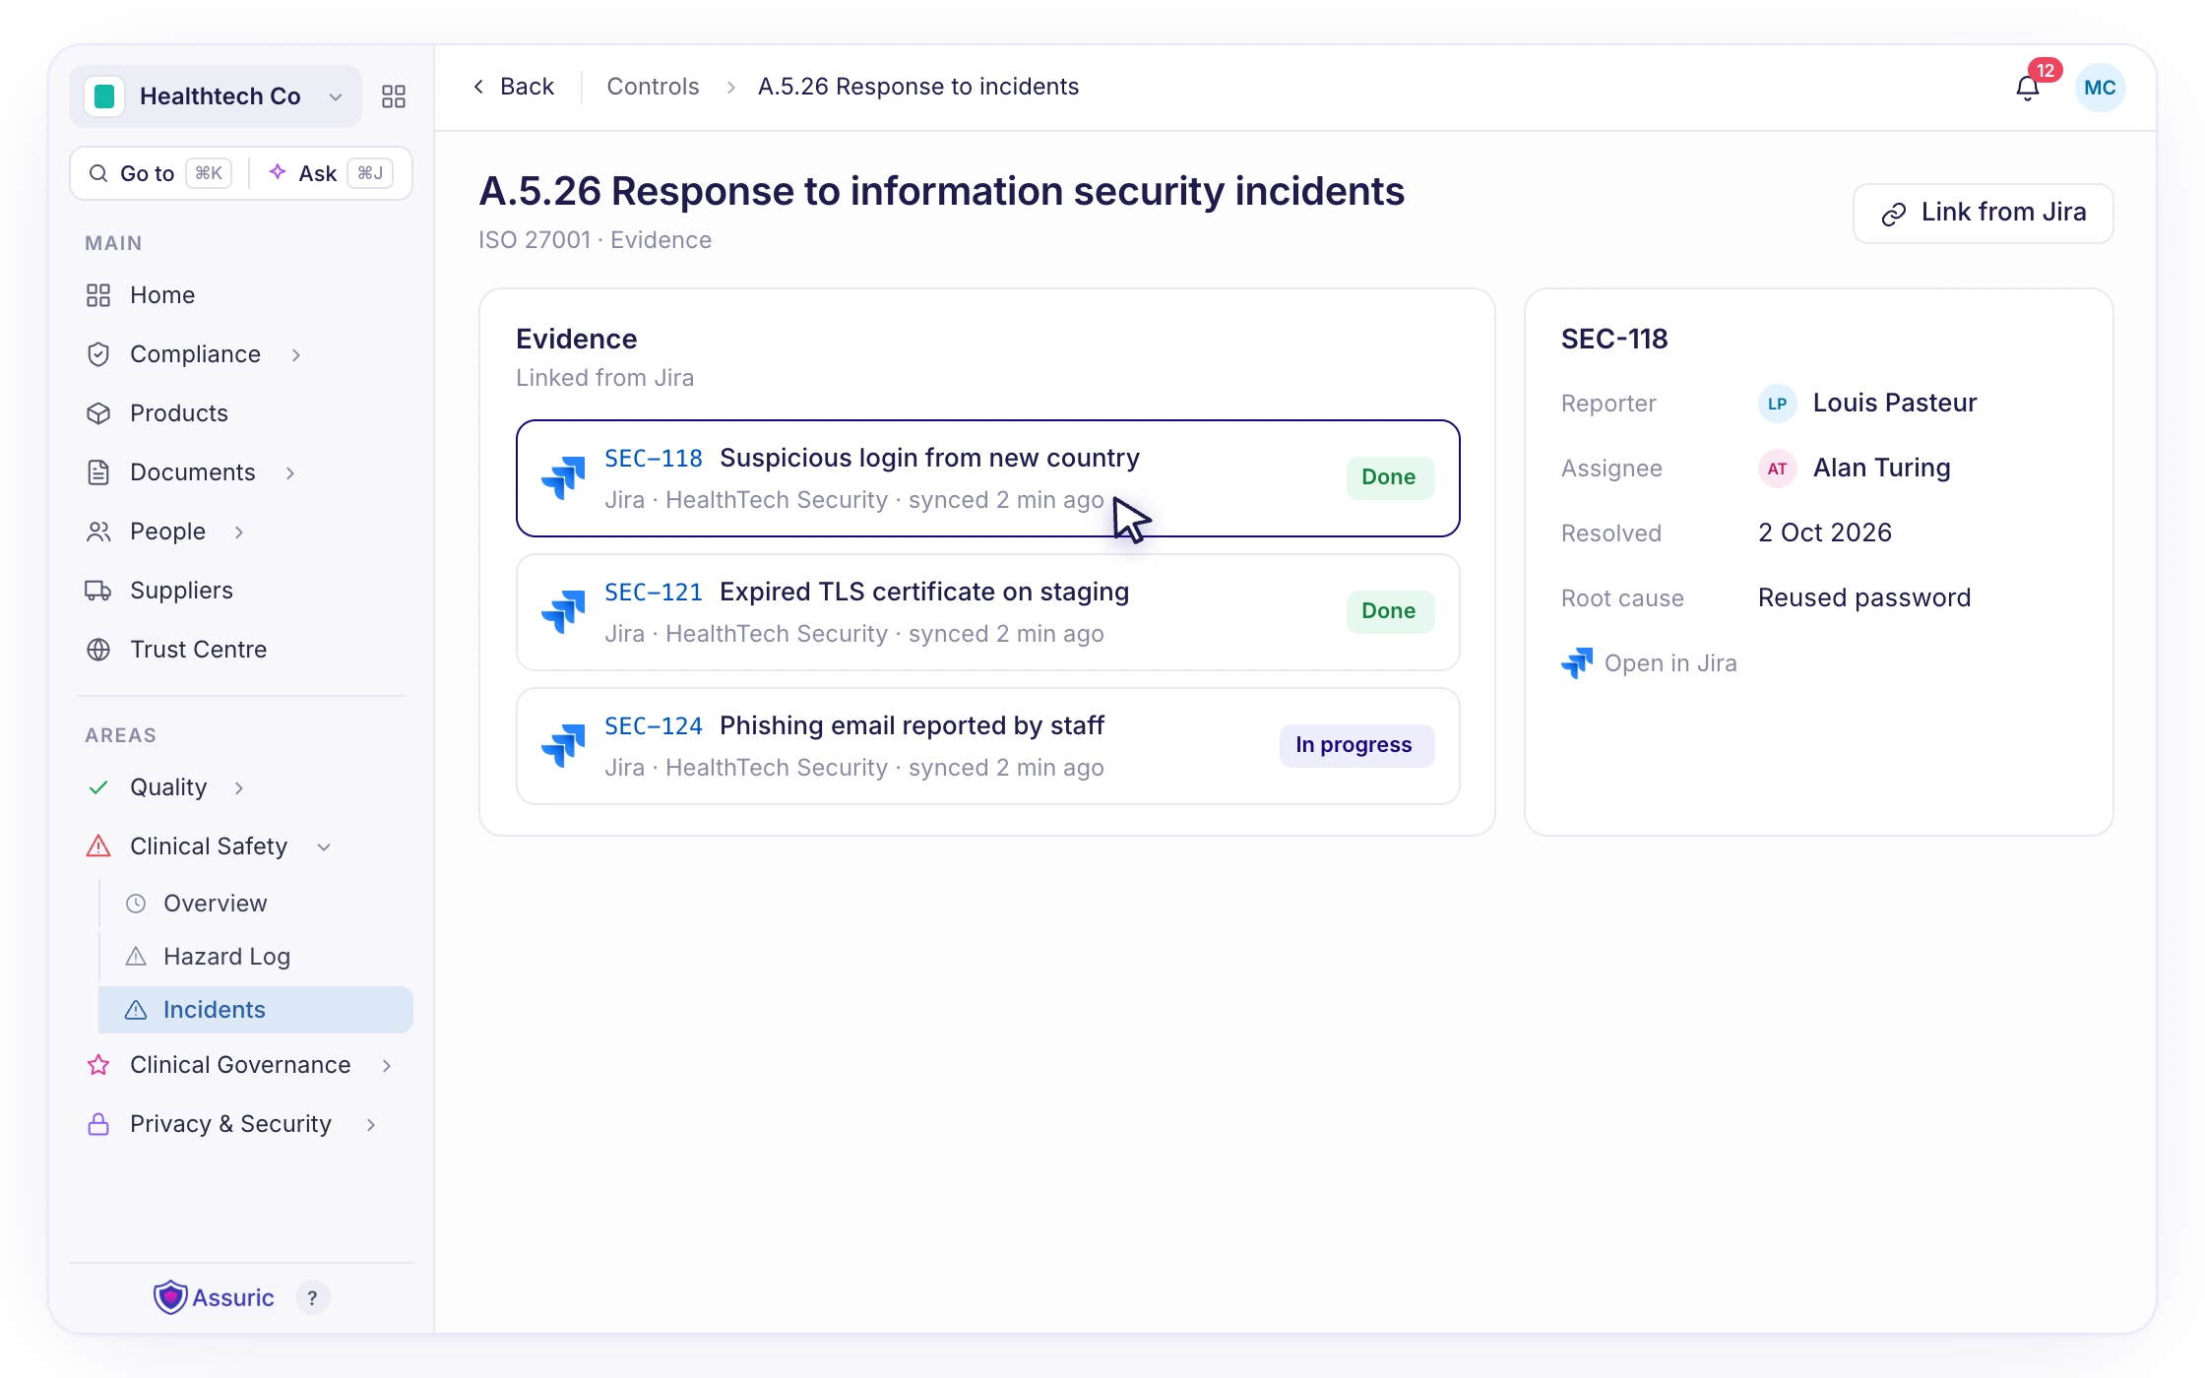Expand the Documents menu chevron
Screen dimensions: 2205x1378
click(x=290, y=472)
